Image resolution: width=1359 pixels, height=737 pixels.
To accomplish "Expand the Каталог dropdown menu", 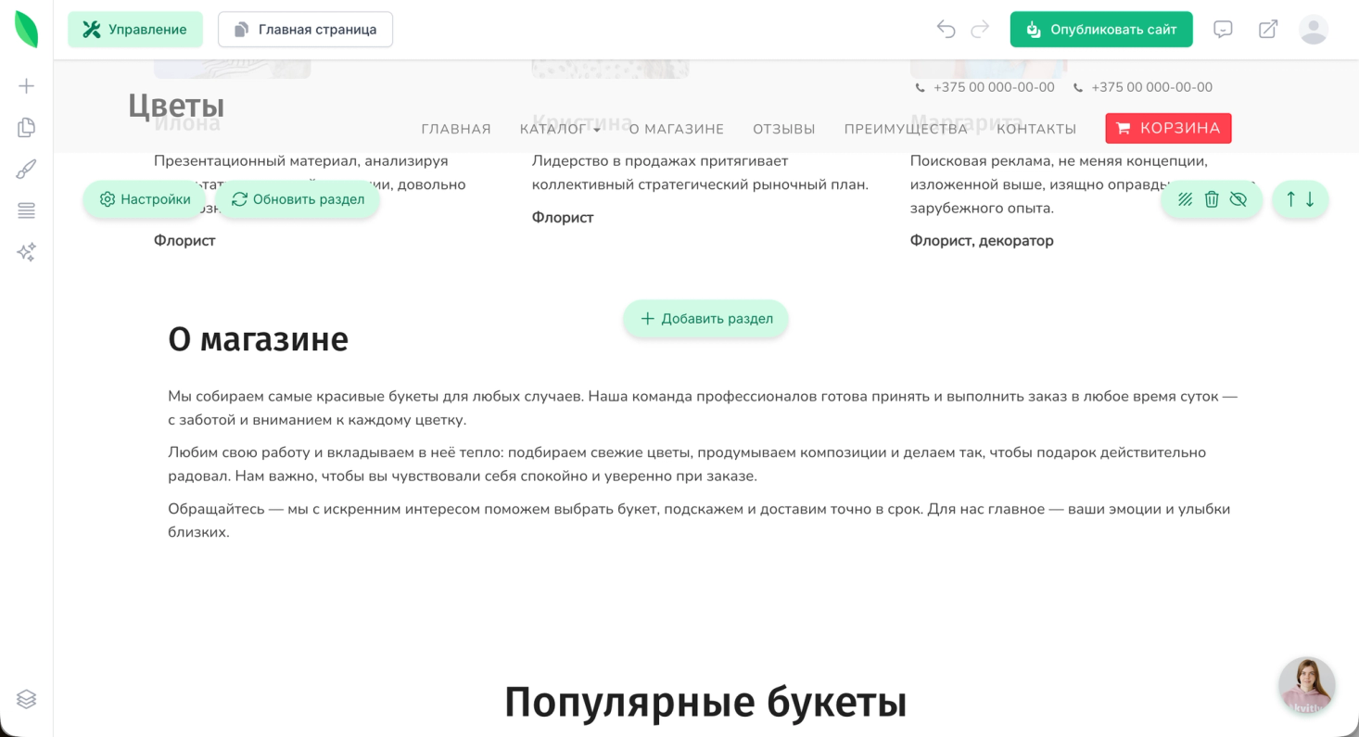I will pyautogui.click(x=560, y=129).
